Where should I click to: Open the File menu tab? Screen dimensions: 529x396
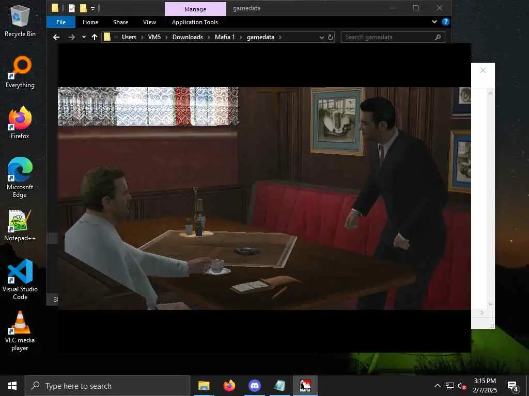[x=61, y=22]
